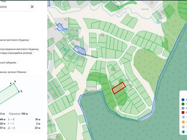Click the red legend color square
The height and width of the screenshot is (140, 187).
click(x=183, y=112)
